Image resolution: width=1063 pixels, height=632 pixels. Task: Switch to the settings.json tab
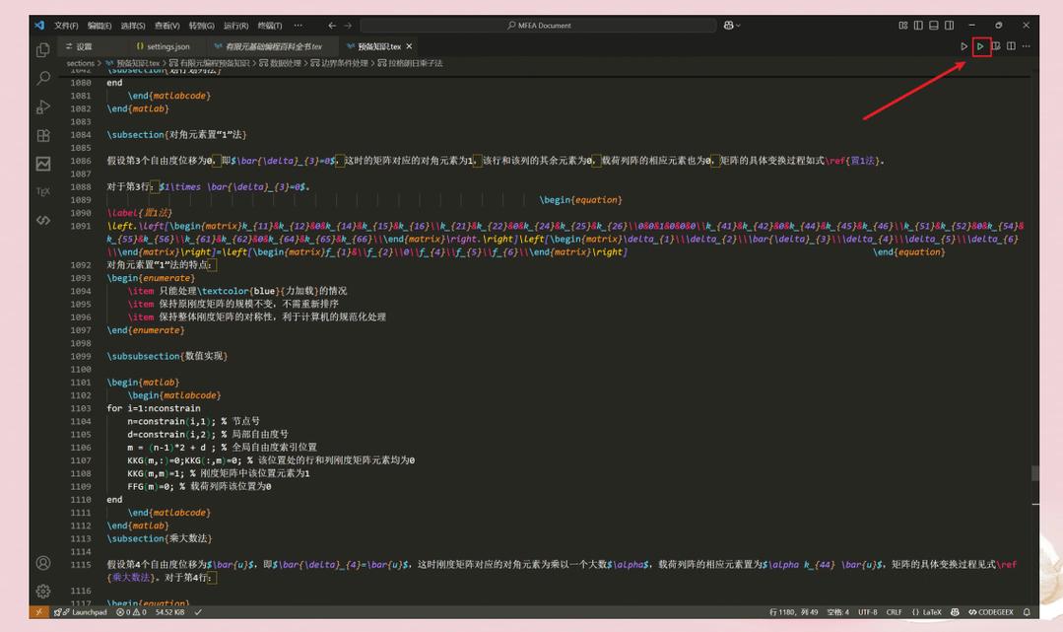click(164, 46)
